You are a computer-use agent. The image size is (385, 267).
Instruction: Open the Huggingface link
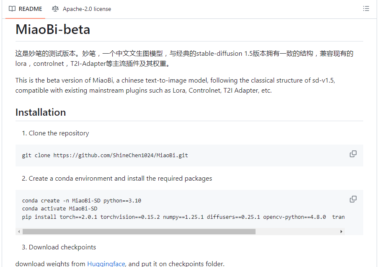pos(106,264)
